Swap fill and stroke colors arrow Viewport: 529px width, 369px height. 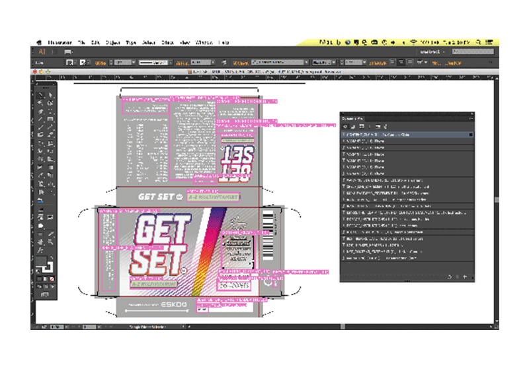[x=52, y=258]
